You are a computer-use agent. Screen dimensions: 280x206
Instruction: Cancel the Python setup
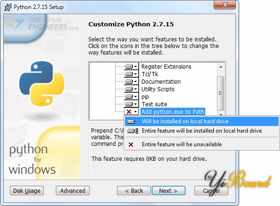coord(211,190)
